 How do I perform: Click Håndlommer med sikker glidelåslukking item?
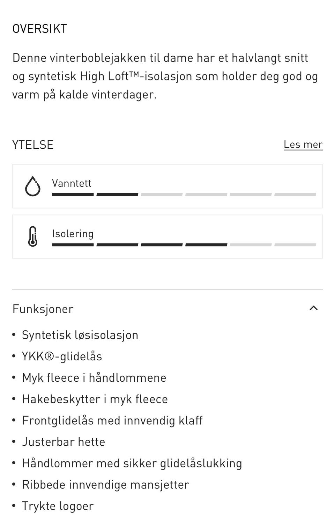(132, 463)
